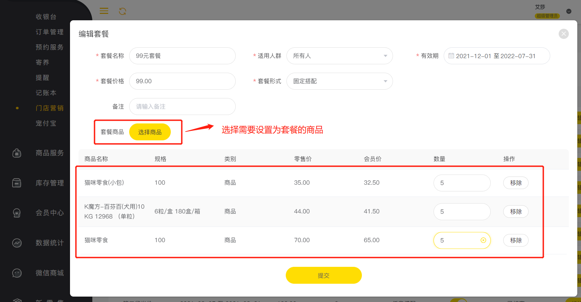The width and height of the screenshot is (581, 302).
Task: Click quantity field for 猫咪零食(小包)
Action: pyautogui.click(x=462, y=183)
